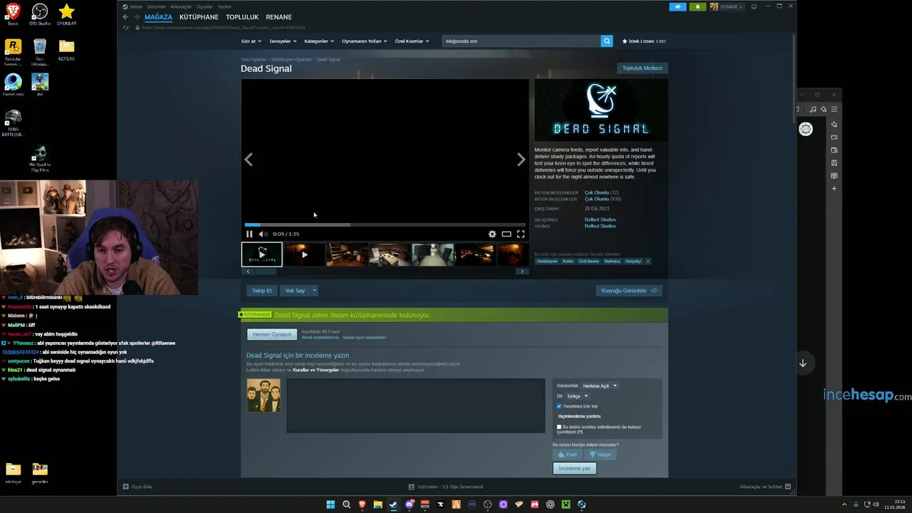
Task: Show next media with right arrow
Action: point(521,160)
